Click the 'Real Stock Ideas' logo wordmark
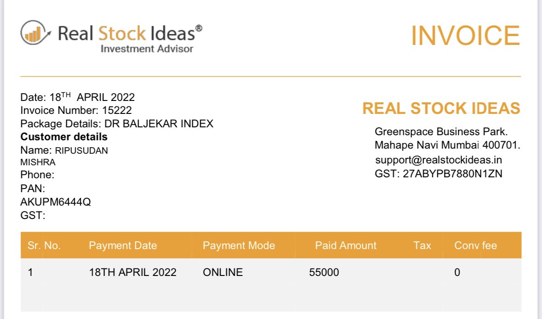 (130, 33)
